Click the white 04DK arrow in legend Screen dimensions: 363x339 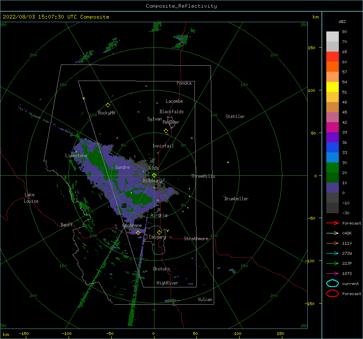(332, 233)
